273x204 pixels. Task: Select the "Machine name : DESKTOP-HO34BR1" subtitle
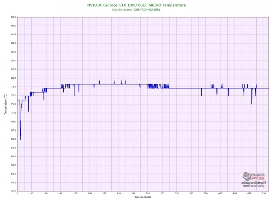[x=136, y=10]
